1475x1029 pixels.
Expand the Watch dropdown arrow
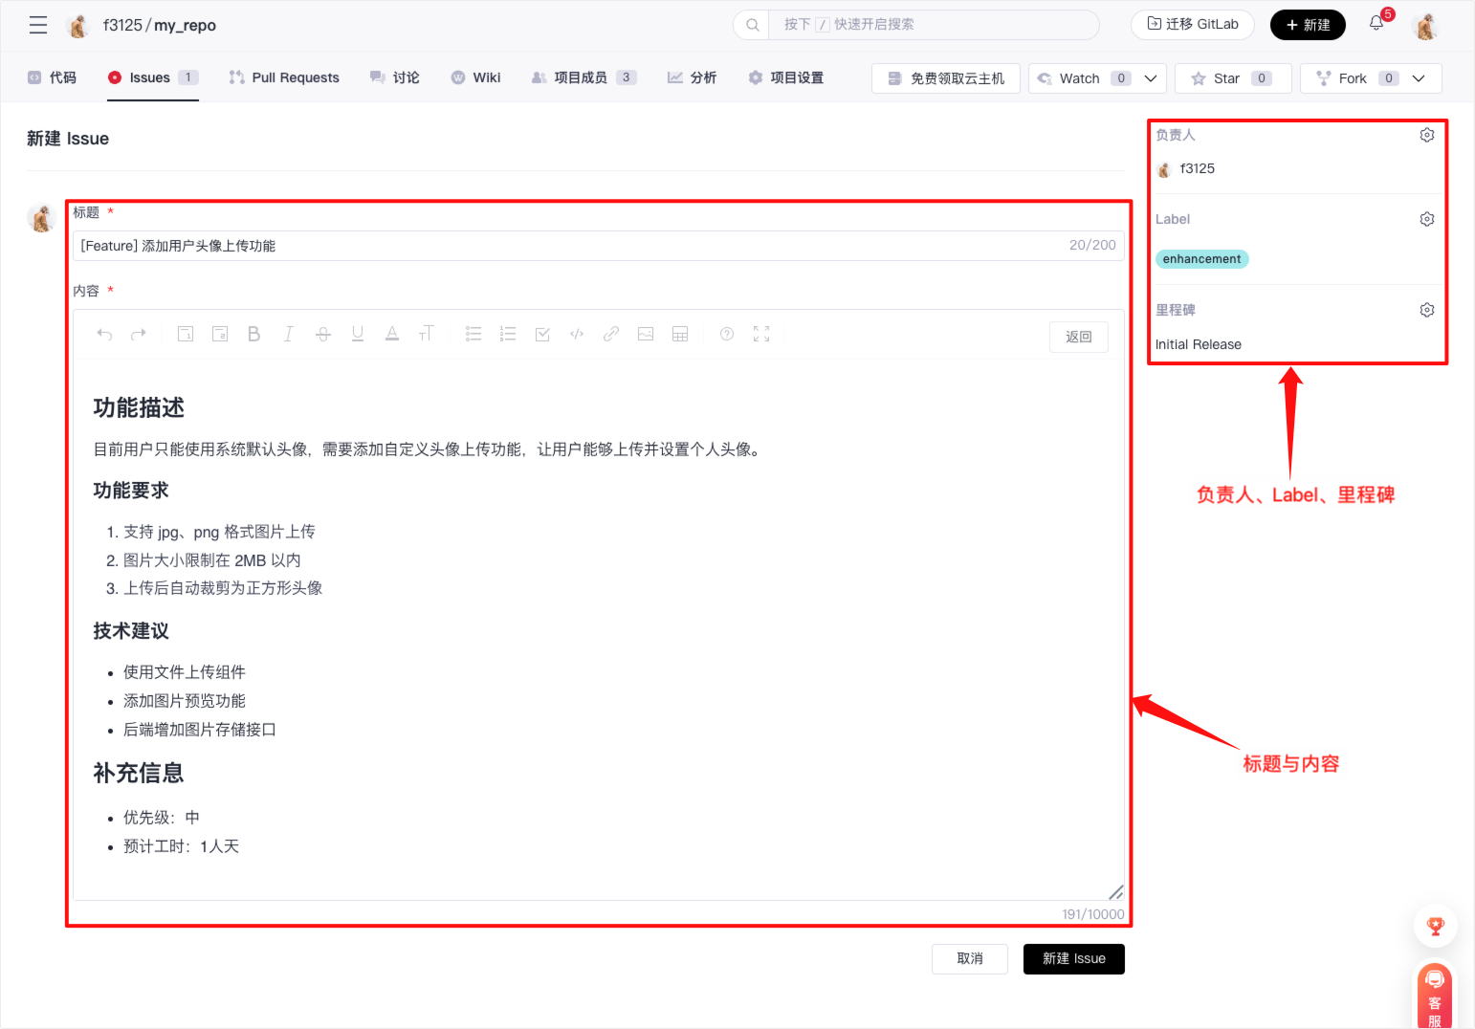[x=1151, y=78]
